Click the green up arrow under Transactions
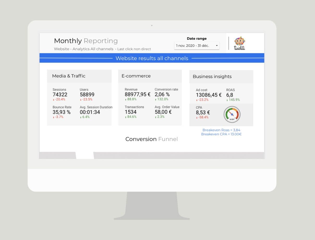315x240 pixels. point(126,117)
